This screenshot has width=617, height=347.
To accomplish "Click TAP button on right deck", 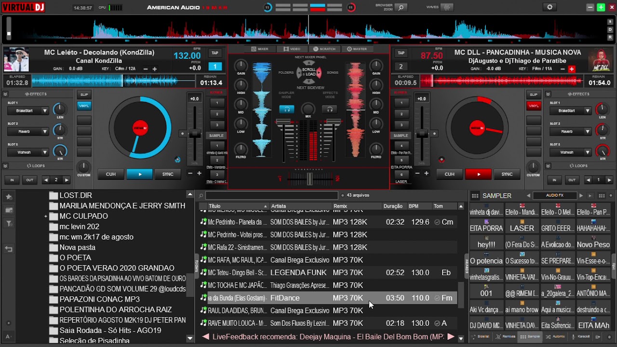I will pyautogui.click(x=401, y=53).
